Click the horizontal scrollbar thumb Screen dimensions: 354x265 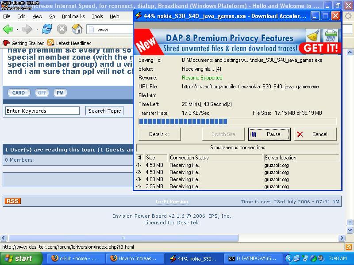pyautogui.click(x=123, y=238)
